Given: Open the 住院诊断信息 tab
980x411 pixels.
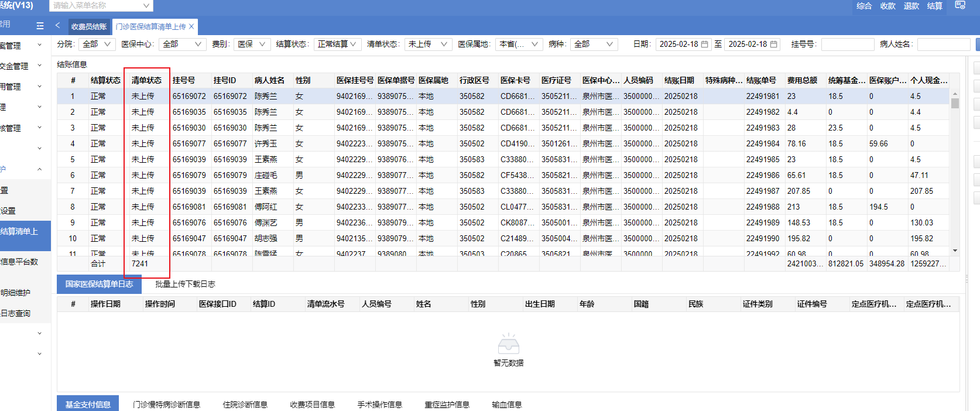Looking at the screenshot, I should (x=245, y=405).
